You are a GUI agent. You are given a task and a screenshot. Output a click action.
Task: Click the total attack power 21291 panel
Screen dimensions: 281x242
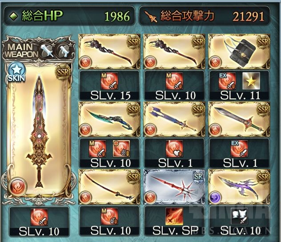coord(204,16)
